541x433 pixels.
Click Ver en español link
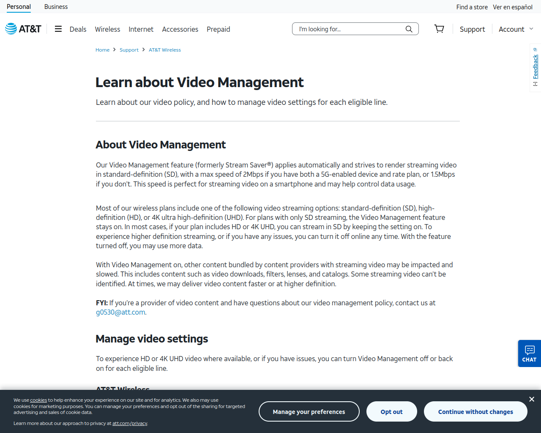tap(512, 7)
